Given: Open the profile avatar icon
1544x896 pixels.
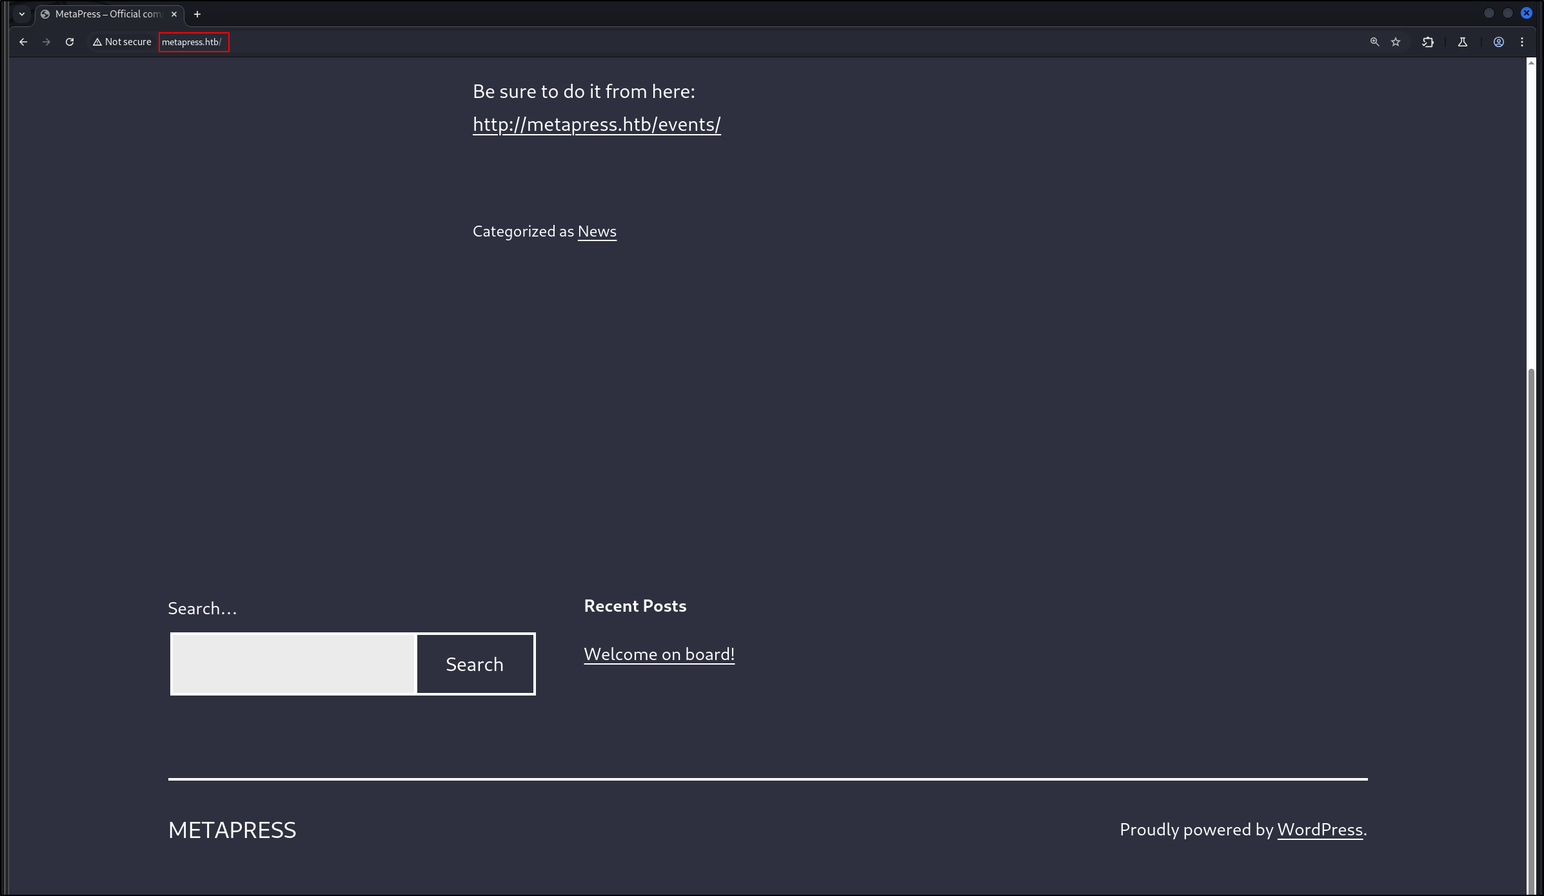Looking at the screenshot, I should [1499, 42].
